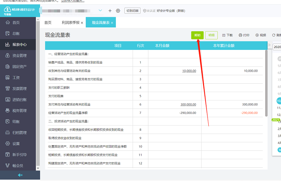281x181 pixels.
Task: Open 税务管理 in the sidebar
Action: click(19, 110)
